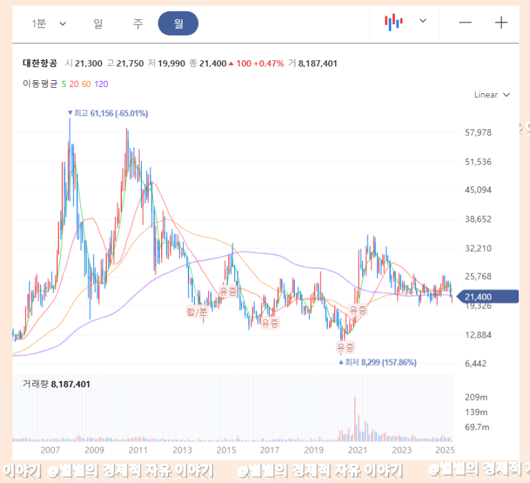Click the 57,978 price axis label
The image size is (530, 483).
(478, 132)
